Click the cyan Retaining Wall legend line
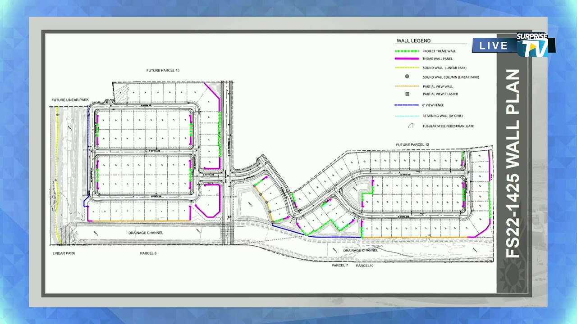The image size is (577, 324). [407, 116]
